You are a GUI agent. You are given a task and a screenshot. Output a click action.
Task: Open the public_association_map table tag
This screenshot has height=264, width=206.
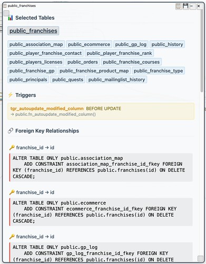[x=36, y=44]
